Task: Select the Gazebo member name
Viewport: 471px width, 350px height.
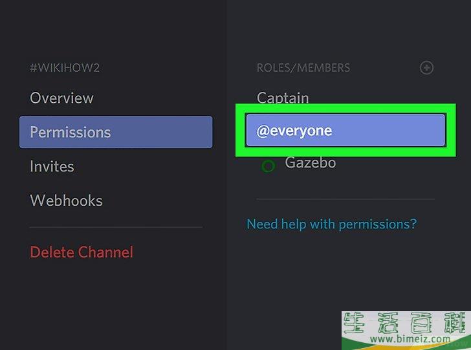Action: [x=311, y=162]
